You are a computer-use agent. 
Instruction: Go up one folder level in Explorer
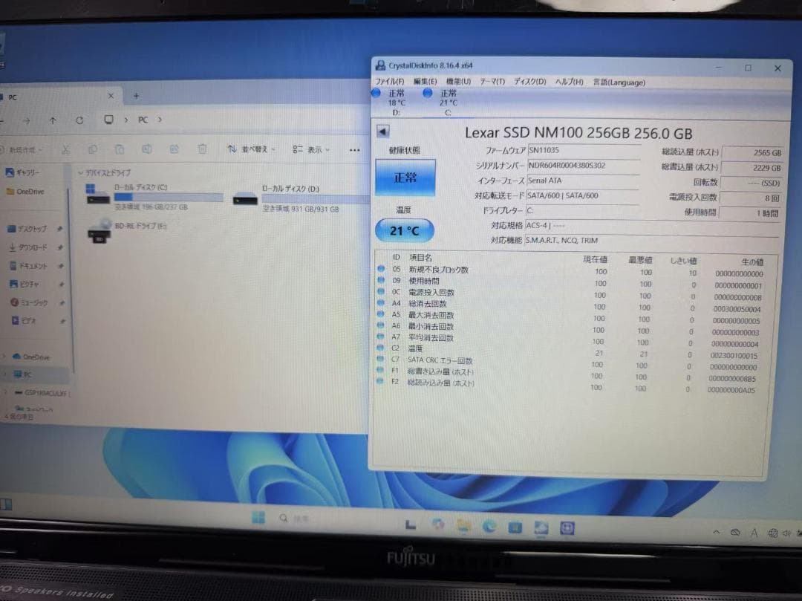point(53,120)
